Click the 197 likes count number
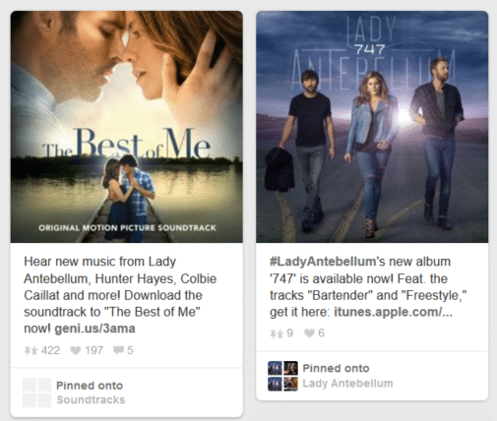The image size is (497, 421). point(93,350)
